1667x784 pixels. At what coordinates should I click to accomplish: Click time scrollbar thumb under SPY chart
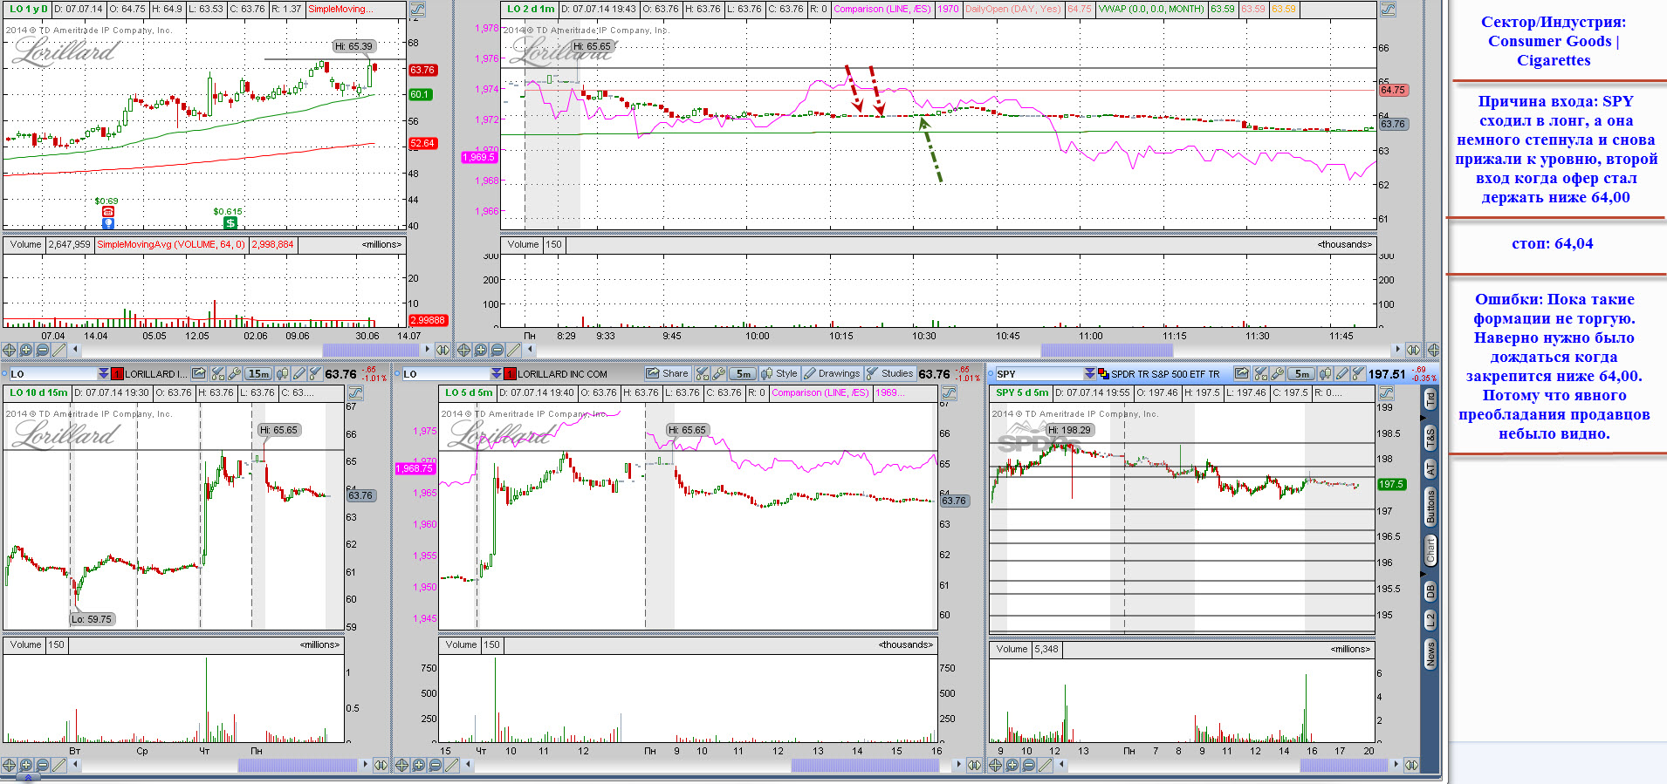(x=1344, y=765)
